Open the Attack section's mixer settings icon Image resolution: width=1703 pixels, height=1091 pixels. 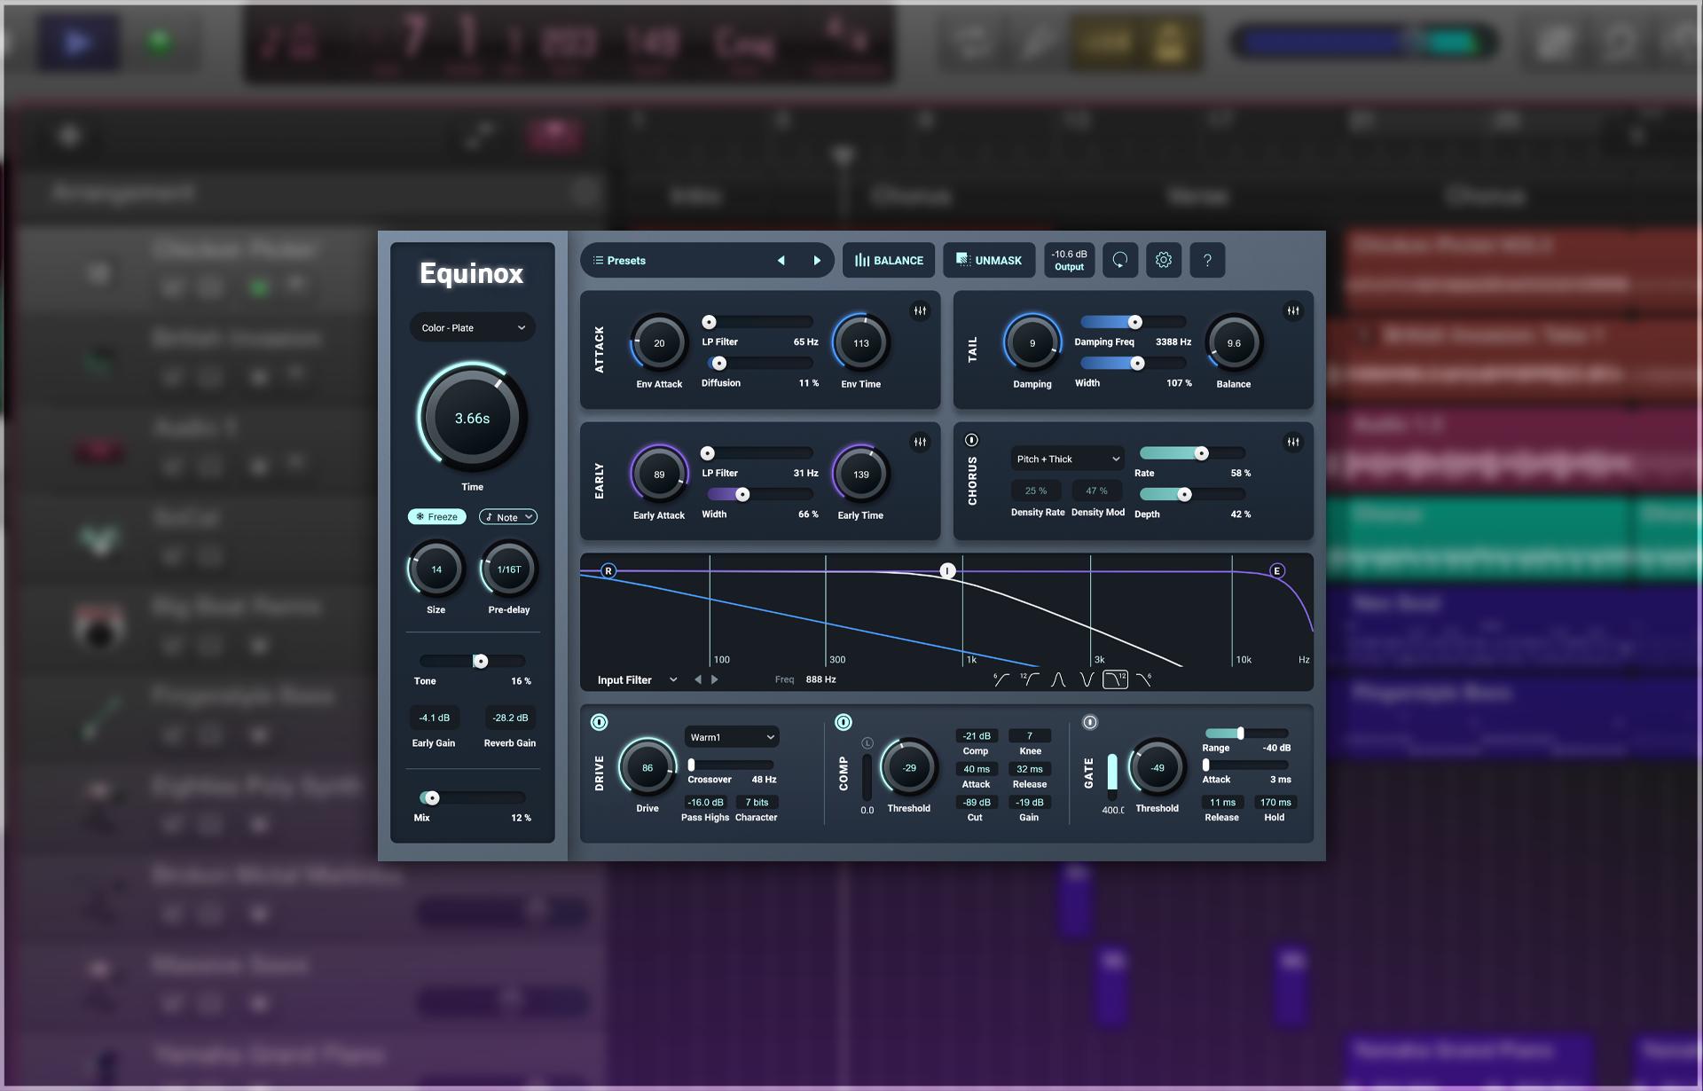920,310
